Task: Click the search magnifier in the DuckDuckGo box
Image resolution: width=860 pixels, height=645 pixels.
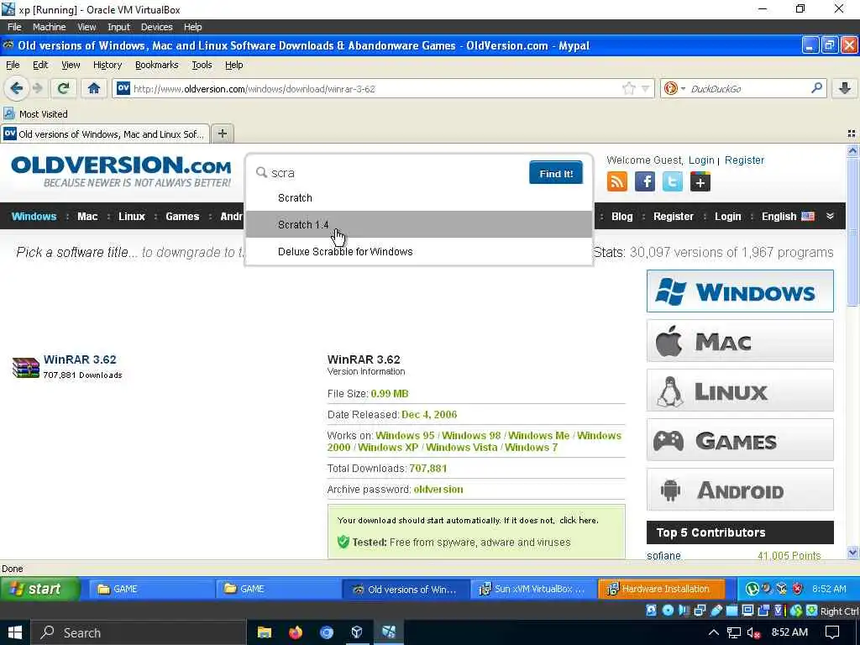Action: coord(816,87)
